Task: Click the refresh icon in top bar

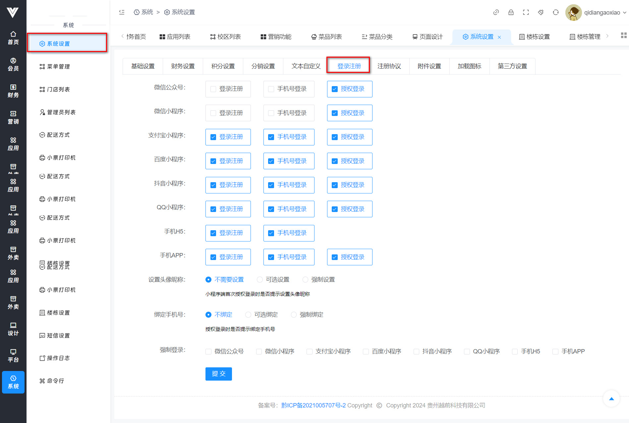Action: tap(555, 13)
